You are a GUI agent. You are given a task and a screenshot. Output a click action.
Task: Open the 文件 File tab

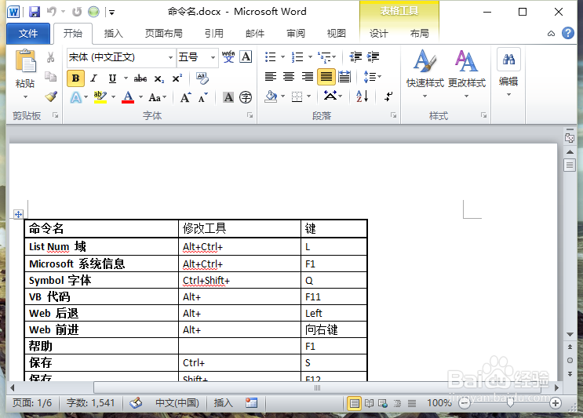click(28, 34)
